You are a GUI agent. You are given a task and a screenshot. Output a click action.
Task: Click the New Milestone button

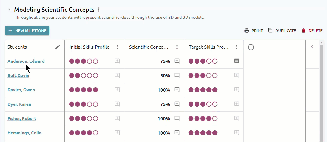pos(27,30)
